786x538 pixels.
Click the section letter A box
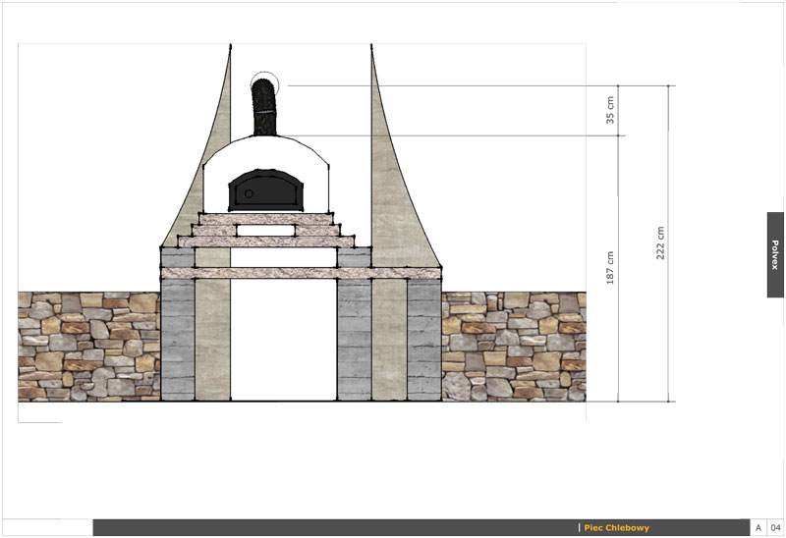pyautogui.click(x=757, y=528)
